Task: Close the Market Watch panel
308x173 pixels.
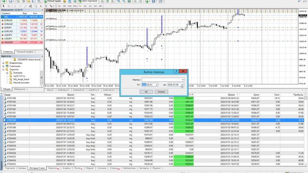Action: click(42, 10)
